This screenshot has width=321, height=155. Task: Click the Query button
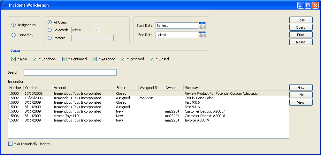click(x=301, y=27)
